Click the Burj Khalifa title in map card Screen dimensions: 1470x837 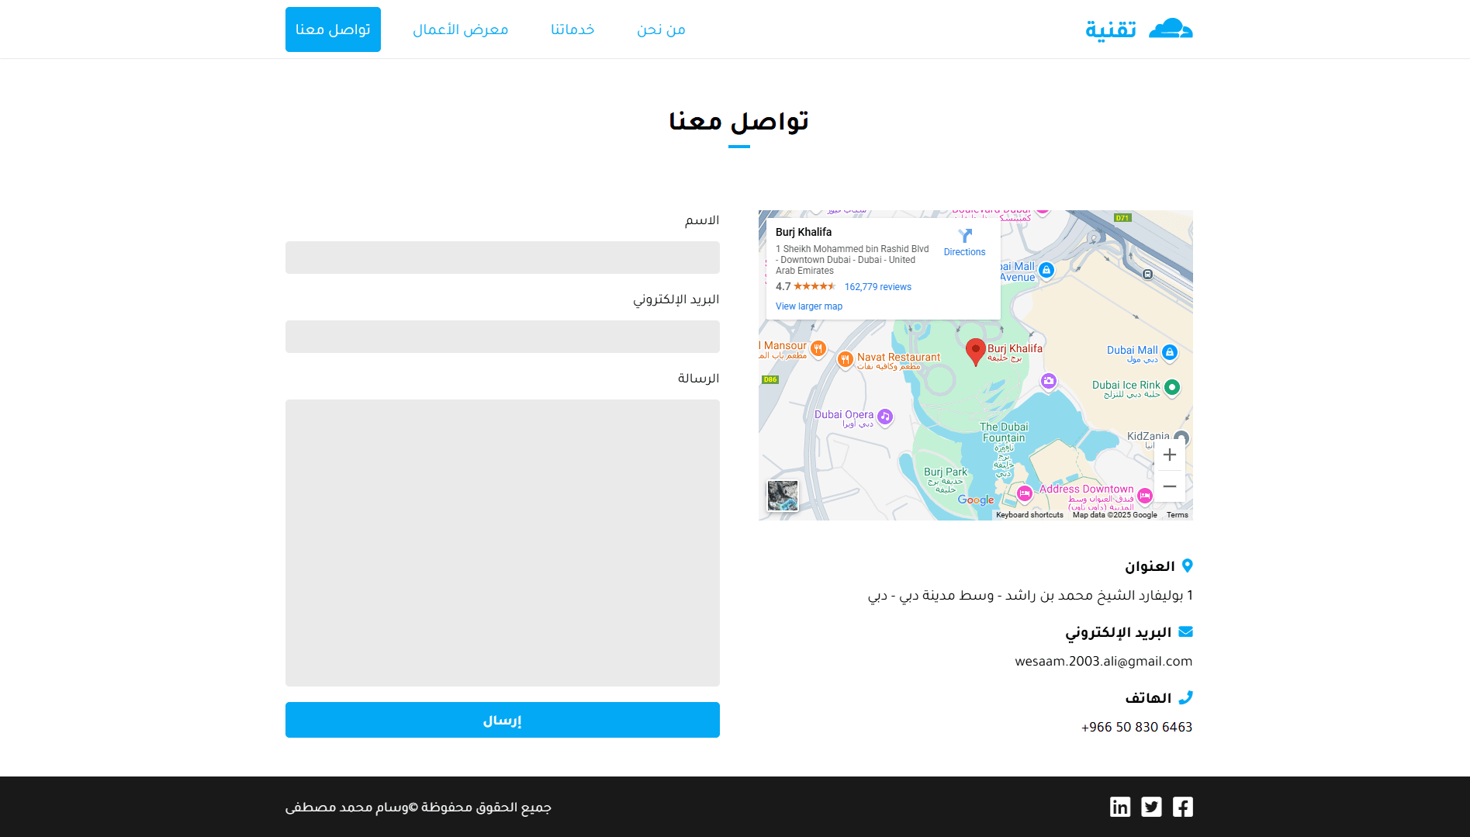(804, 232)
